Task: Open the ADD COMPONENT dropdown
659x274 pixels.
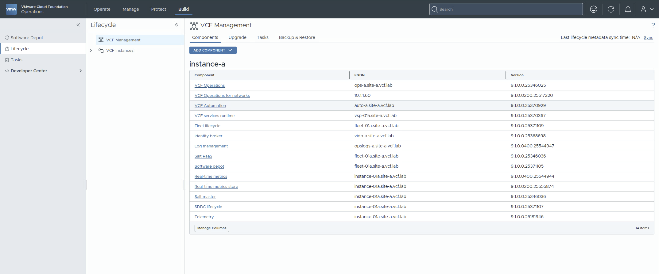Action: coord(213,50)
